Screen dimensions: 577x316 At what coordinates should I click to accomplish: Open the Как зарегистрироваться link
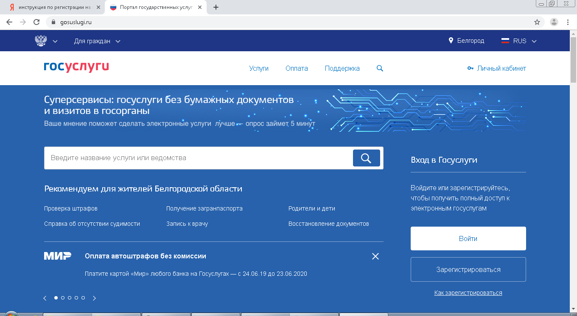click(468, 293)
